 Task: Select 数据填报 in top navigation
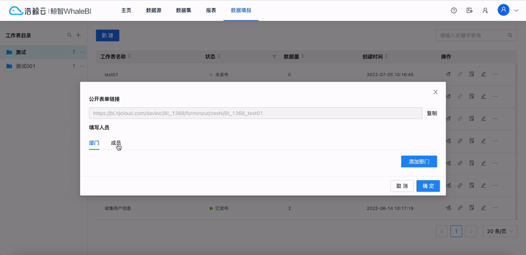241,10
